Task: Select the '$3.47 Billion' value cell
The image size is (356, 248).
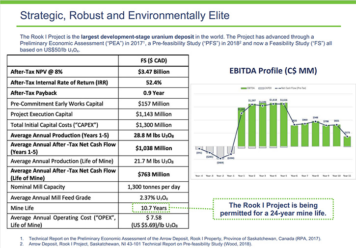Action: point(154,72)
